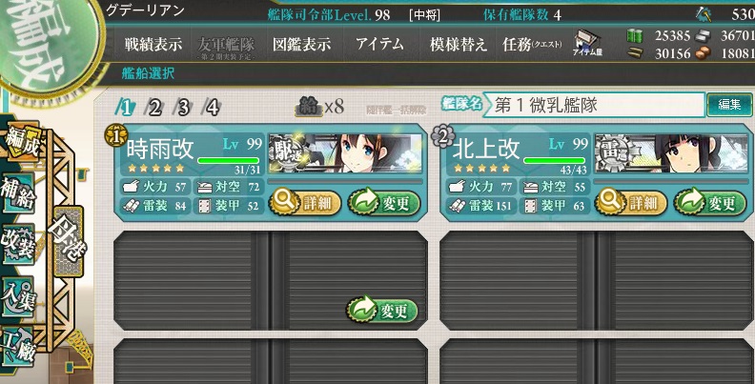Open the 任務 quest menu
This screenshot has height=384, width=755.
tap(532, 44)
